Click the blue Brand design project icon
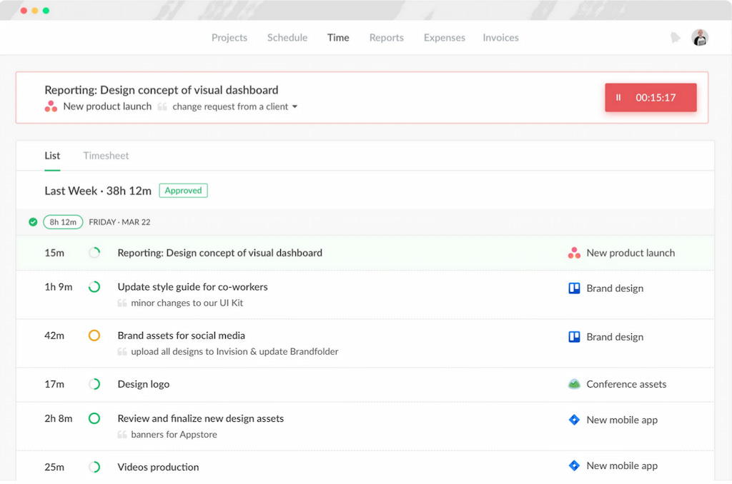 click(575, 288)
